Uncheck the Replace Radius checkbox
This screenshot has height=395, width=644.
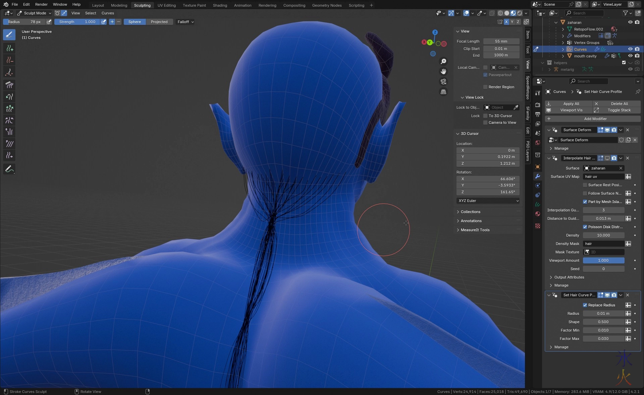pos(585,305)
